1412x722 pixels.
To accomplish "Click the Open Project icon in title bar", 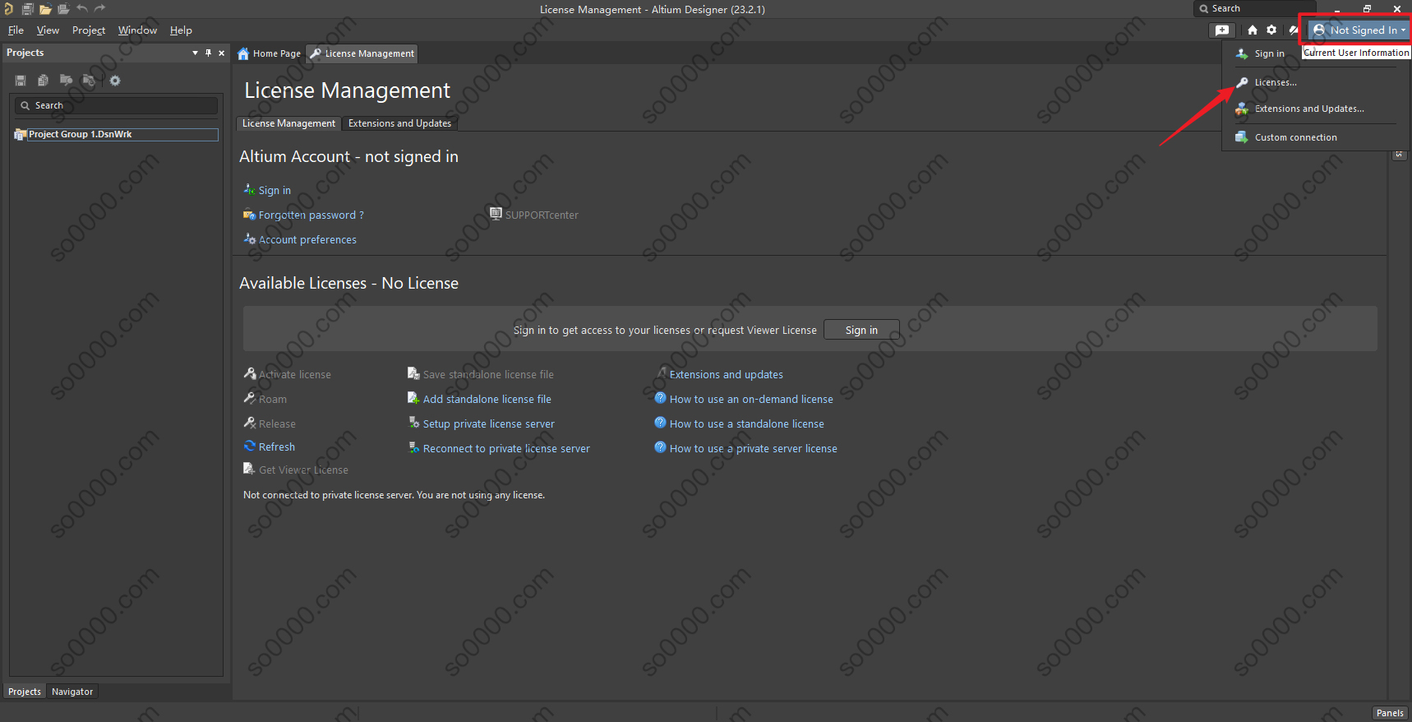I will (x=63, y=9).
